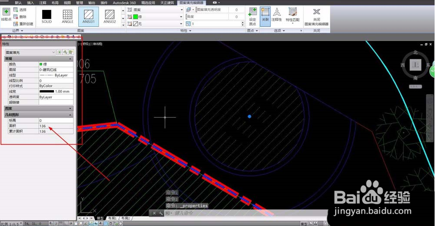The image size is (435, 226).
Task: Click the quick select icon in properties palette
Action: [x=71, y=52]
